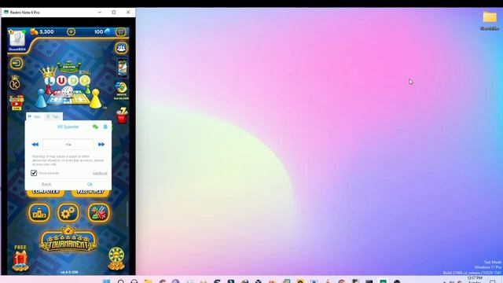The width and height of the screenshot is (503, 283).
Task: Open the friends group icon
Action: click(121, 49)
